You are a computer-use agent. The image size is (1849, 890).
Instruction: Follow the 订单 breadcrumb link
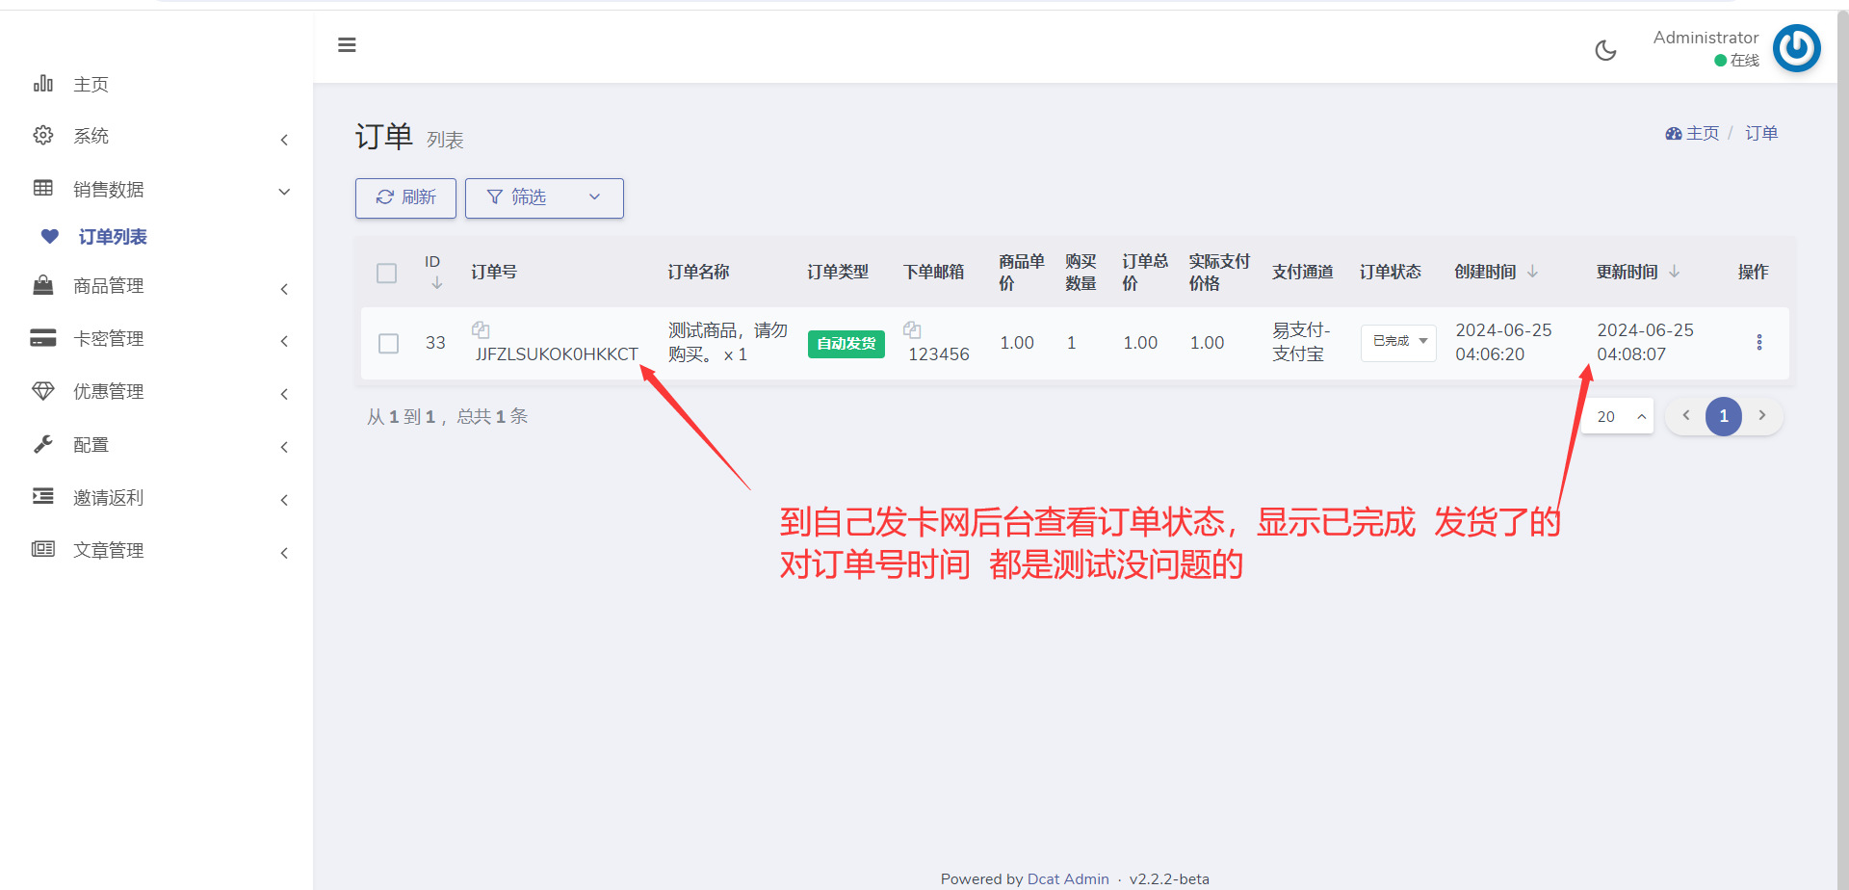(x=1761, y=134)
